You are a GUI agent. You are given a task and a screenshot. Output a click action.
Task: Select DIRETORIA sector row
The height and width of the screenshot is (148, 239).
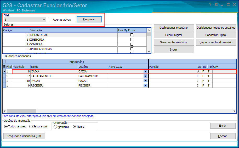[x=75, y=40]
